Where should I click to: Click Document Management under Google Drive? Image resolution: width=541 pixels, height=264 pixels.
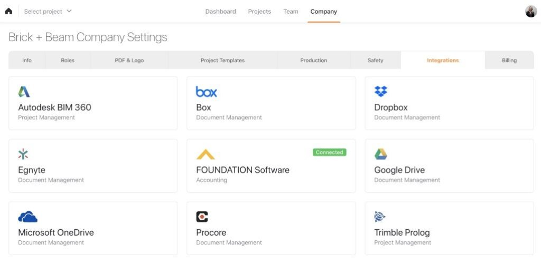tap(407, 180)
